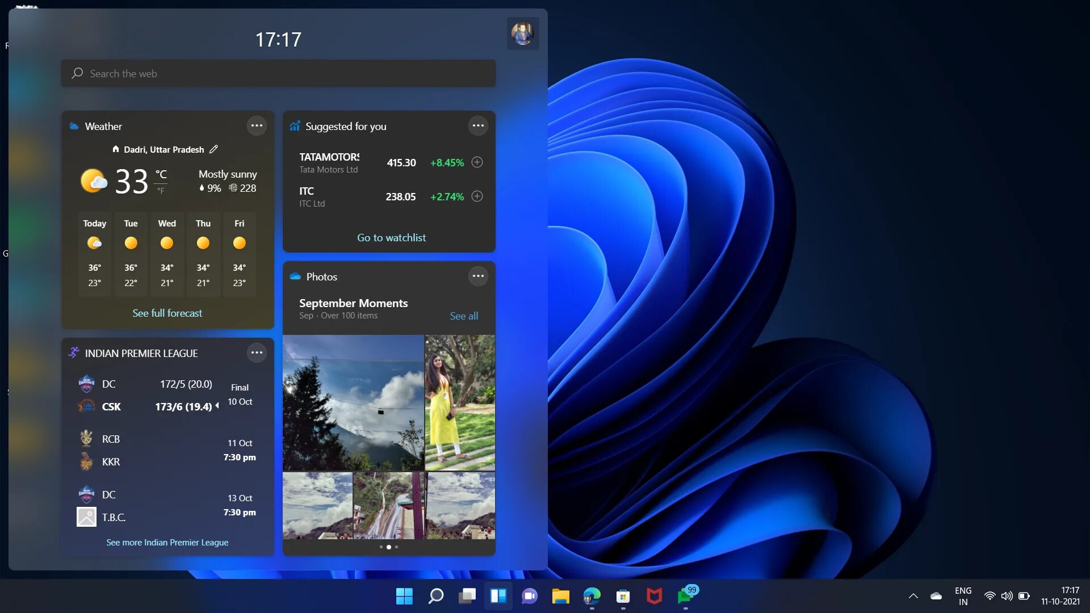Screen dimensions: 1090x613
Task: Click the Windows Start button
Action: pos(404,596)
